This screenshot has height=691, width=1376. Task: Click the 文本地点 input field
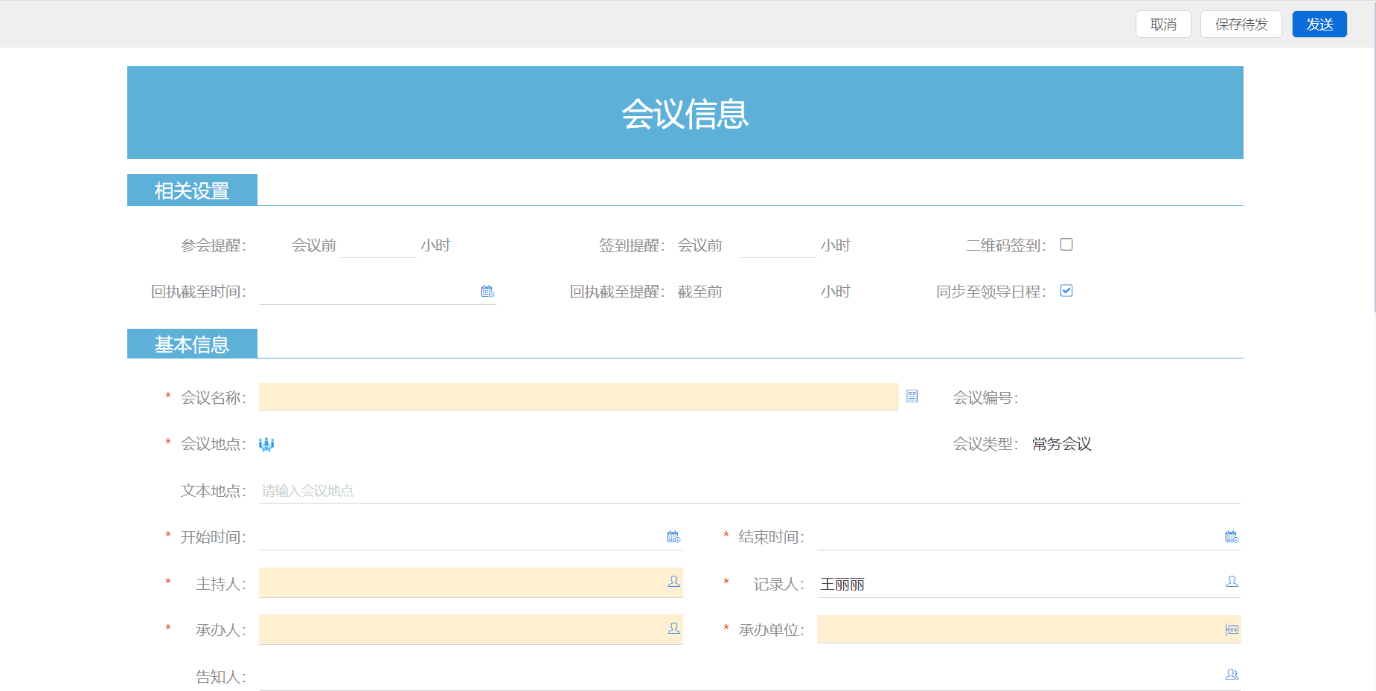pos(749,490)
